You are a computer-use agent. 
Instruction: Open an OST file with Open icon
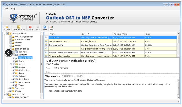[x=7, y=27]
